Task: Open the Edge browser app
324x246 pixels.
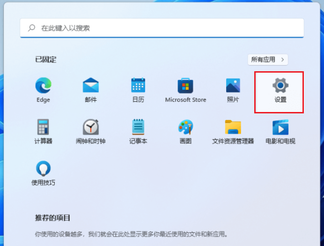Action: click(x=43, y=90)
